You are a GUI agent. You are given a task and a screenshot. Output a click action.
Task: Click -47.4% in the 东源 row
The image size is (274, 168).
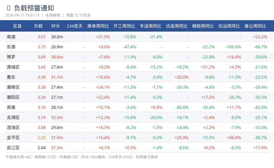point(130,47)
